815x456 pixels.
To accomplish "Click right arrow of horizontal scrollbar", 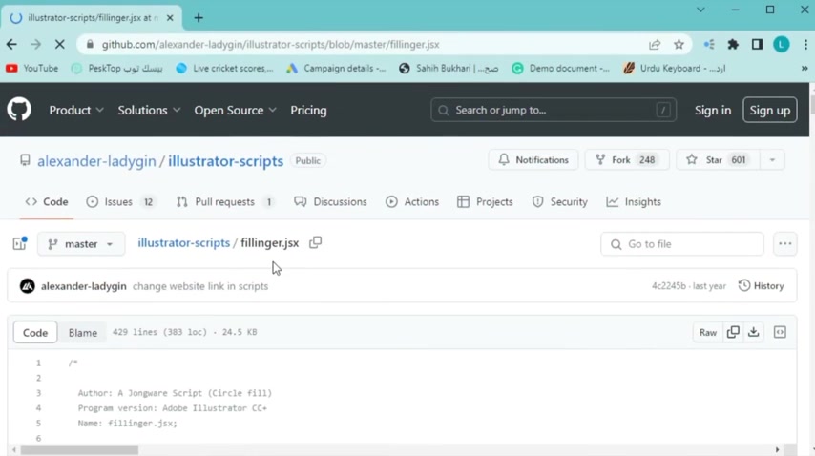I will click(x=778, y=449).
